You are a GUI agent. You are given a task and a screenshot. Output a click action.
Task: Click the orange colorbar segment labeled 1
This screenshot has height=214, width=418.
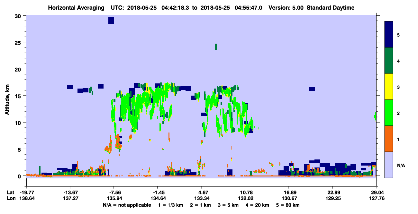tap(389, 139)
